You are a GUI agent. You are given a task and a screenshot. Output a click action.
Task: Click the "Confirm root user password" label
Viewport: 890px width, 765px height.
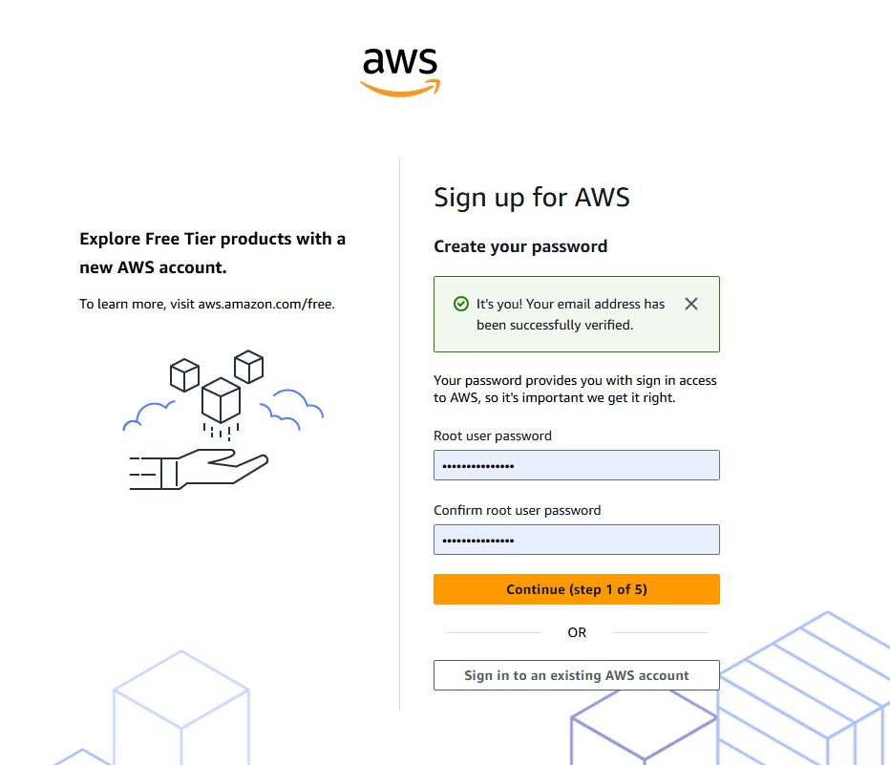click(x=518, y=510)
